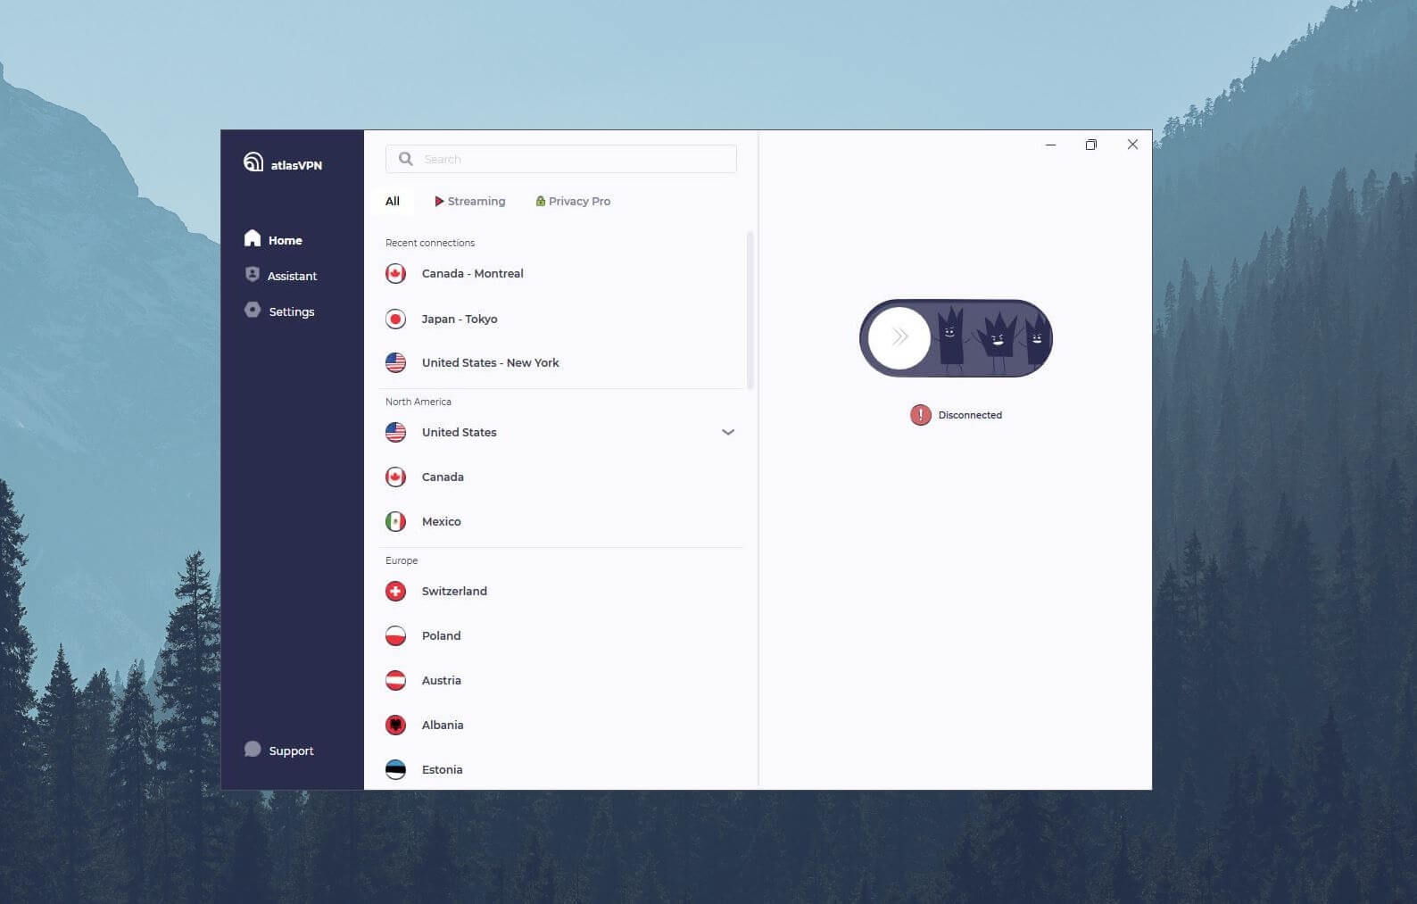Maximize the atlasVPN window
Image resolution: width=1417 pixels, height=904 pixels.
1090,145
